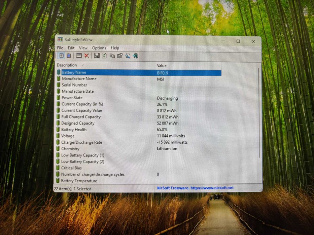Click the Exit toolbar icon
Screen dimensions: 314x235
click(x=135, y=56)
